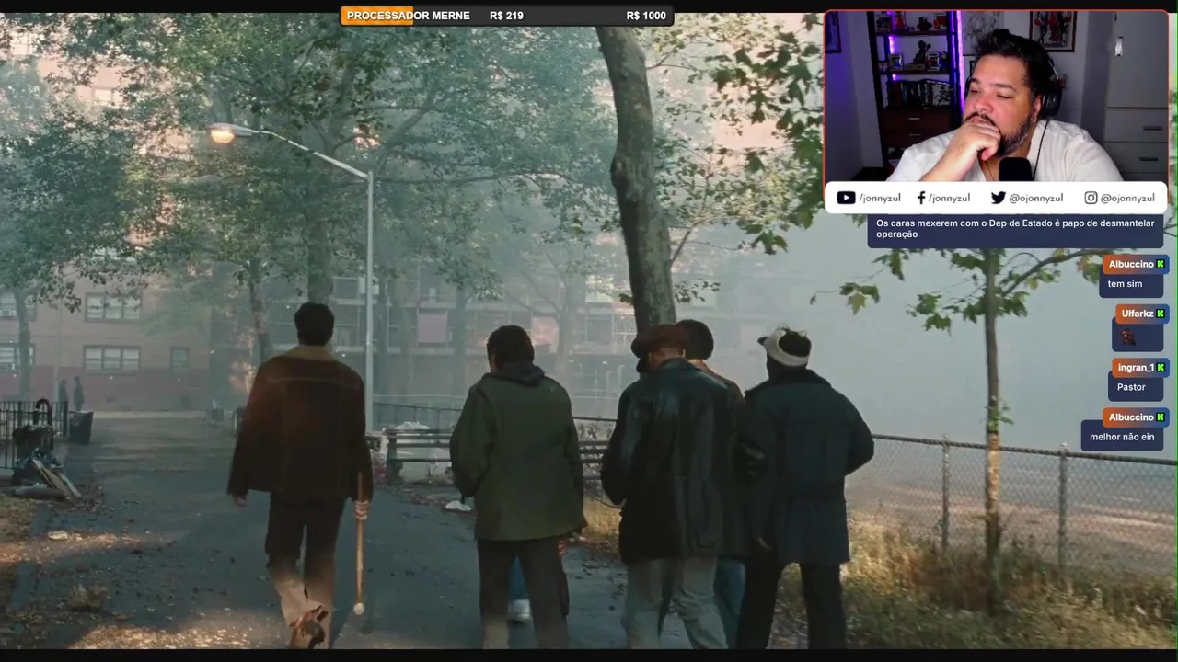Click the 'Os caras mexerem com o Dep' message
The height and width of the screenshot is (662, 1178).
point(1016,229)
